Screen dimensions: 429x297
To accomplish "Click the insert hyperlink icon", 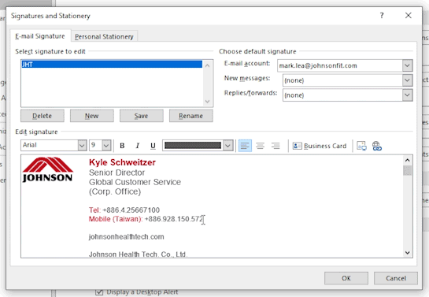I will tap(377, 146).
